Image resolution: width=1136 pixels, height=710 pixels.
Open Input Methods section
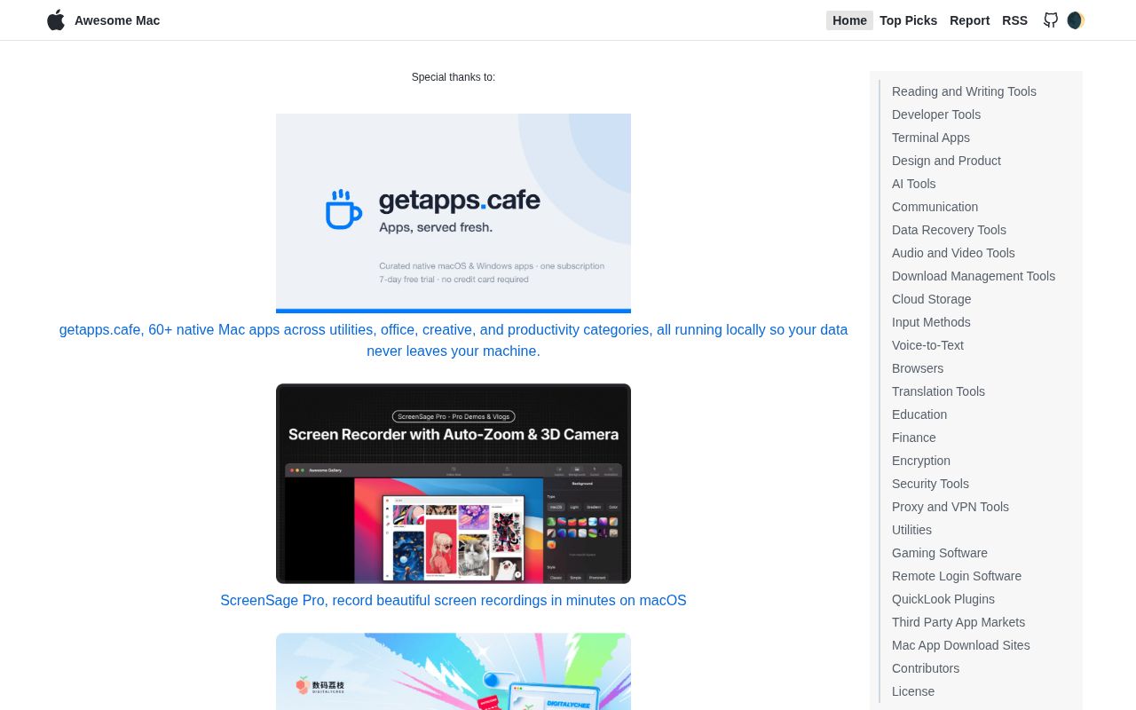[x=931, y=322]
